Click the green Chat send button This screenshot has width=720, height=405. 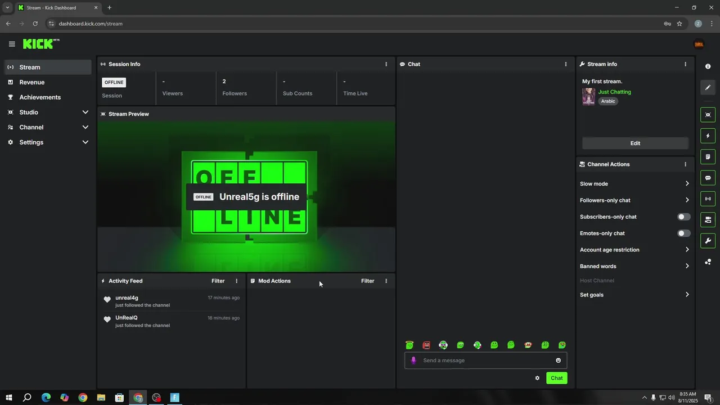click(x=556, y=378)
